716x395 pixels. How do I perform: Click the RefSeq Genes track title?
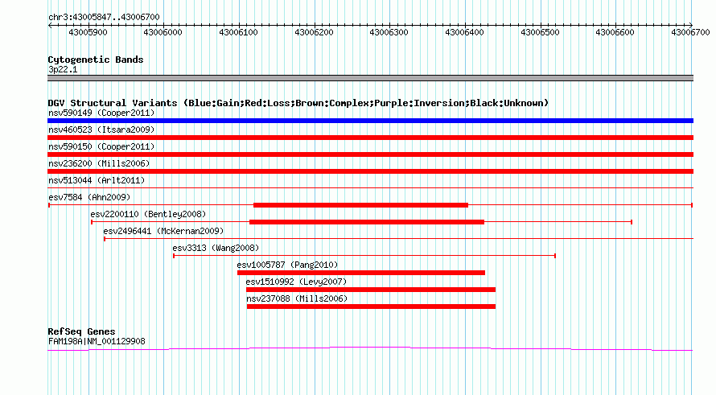81,331
